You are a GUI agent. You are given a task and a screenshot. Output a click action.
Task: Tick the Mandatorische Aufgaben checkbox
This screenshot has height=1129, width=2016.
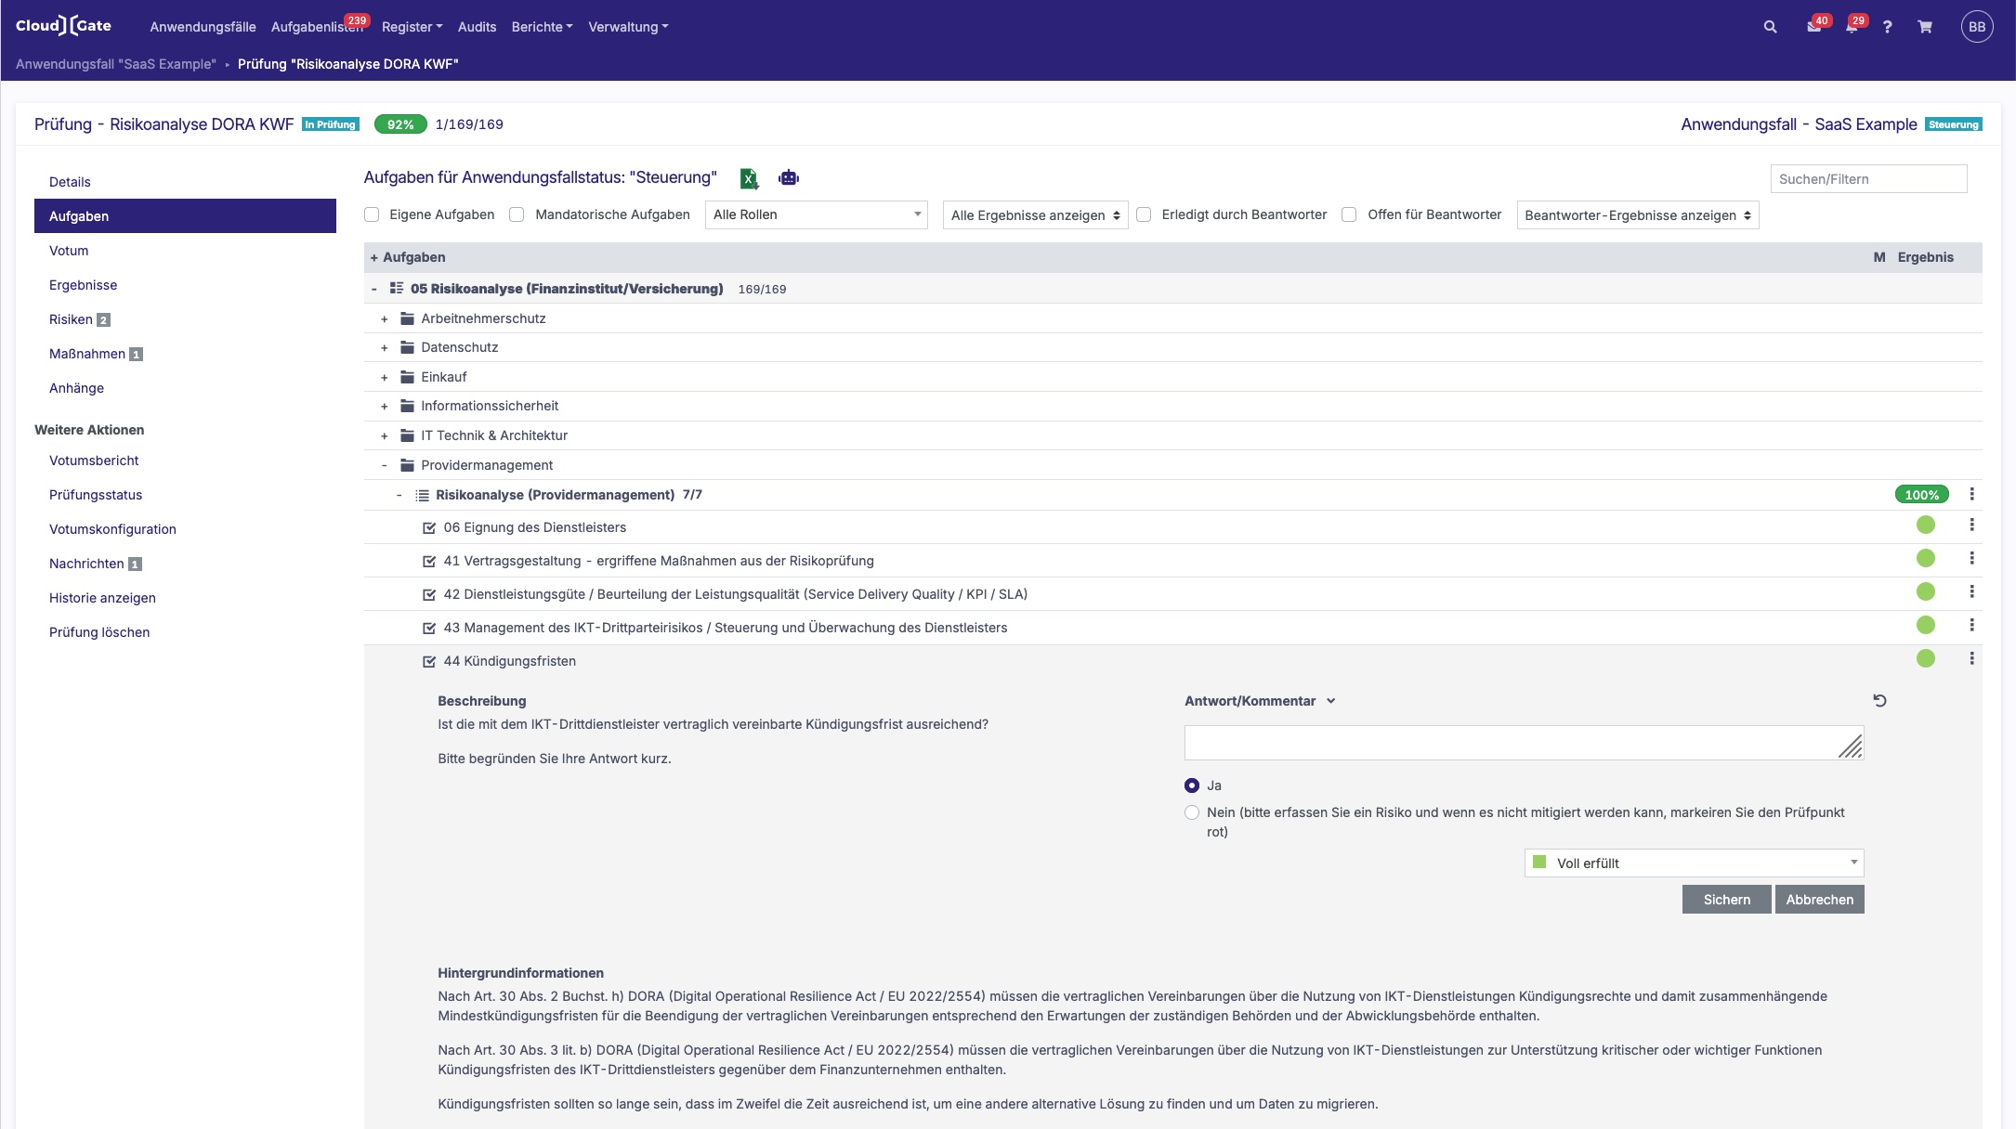tap(517, 214)
